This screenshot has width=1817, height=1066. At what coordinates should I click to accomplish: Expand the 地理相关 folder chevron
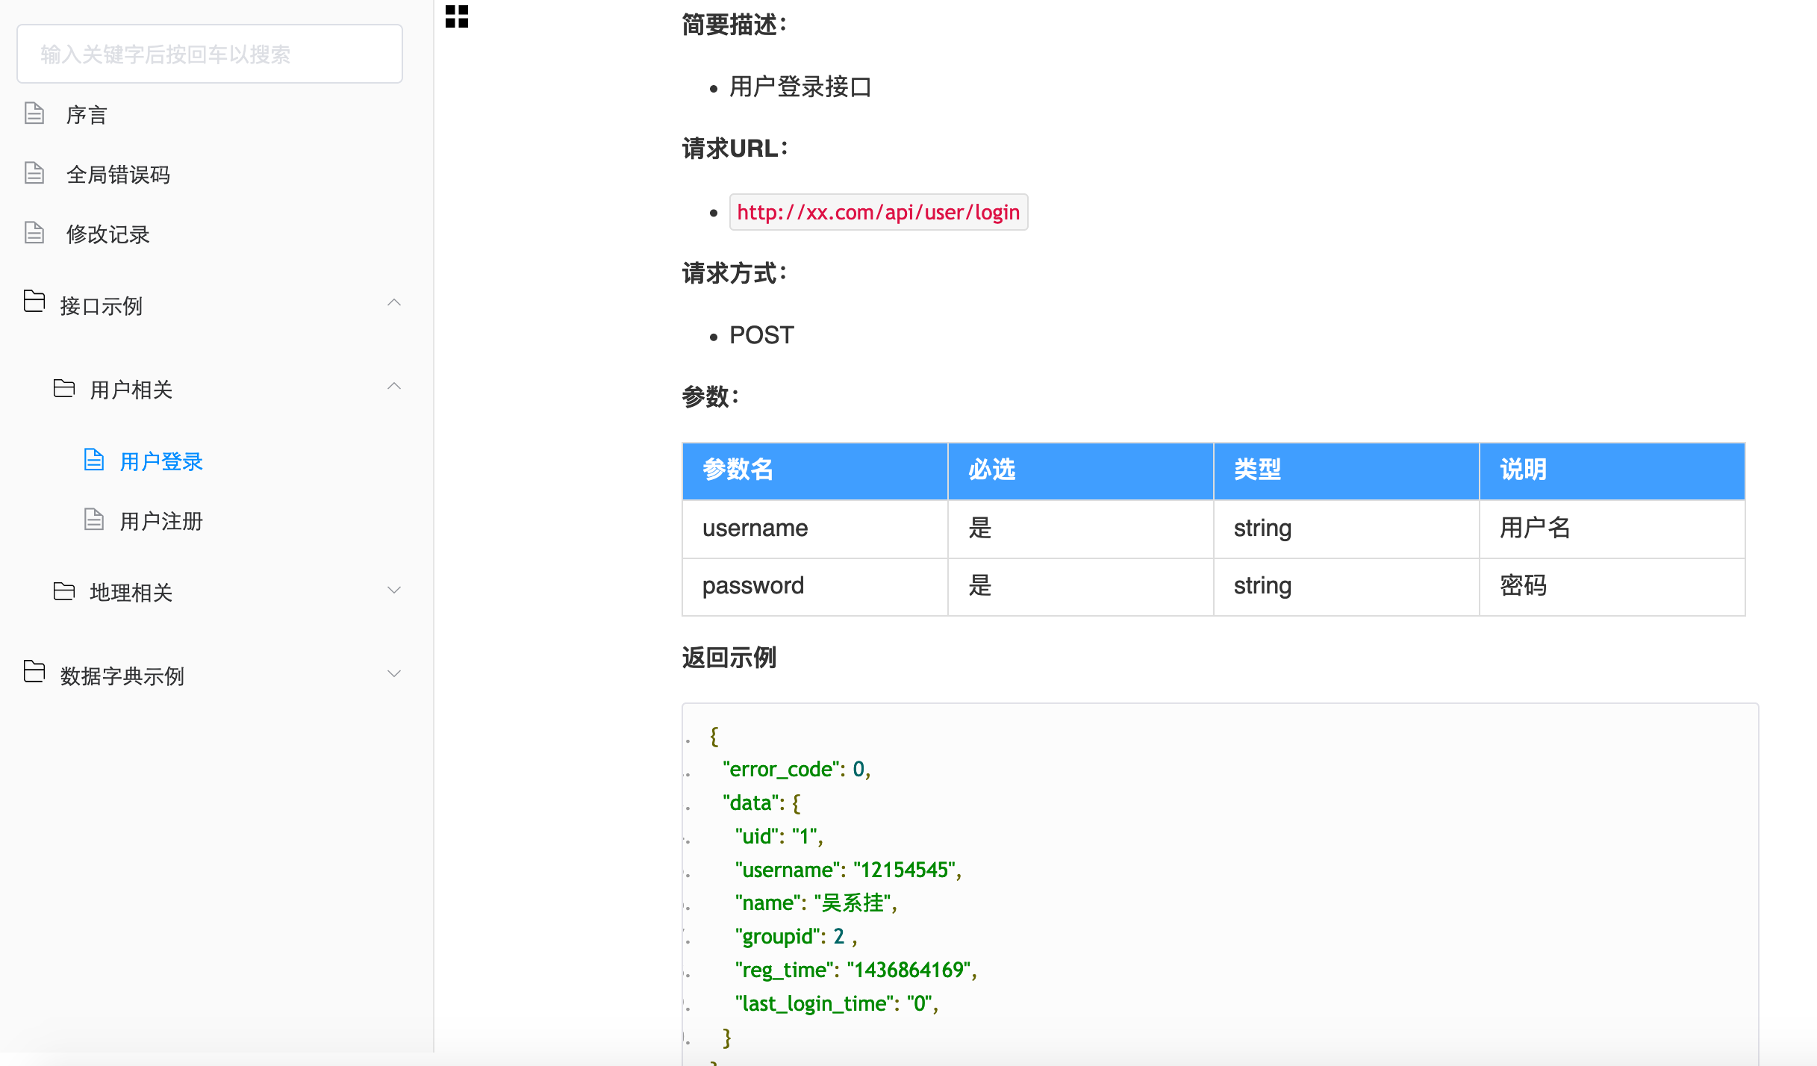(x=394, y=590)
